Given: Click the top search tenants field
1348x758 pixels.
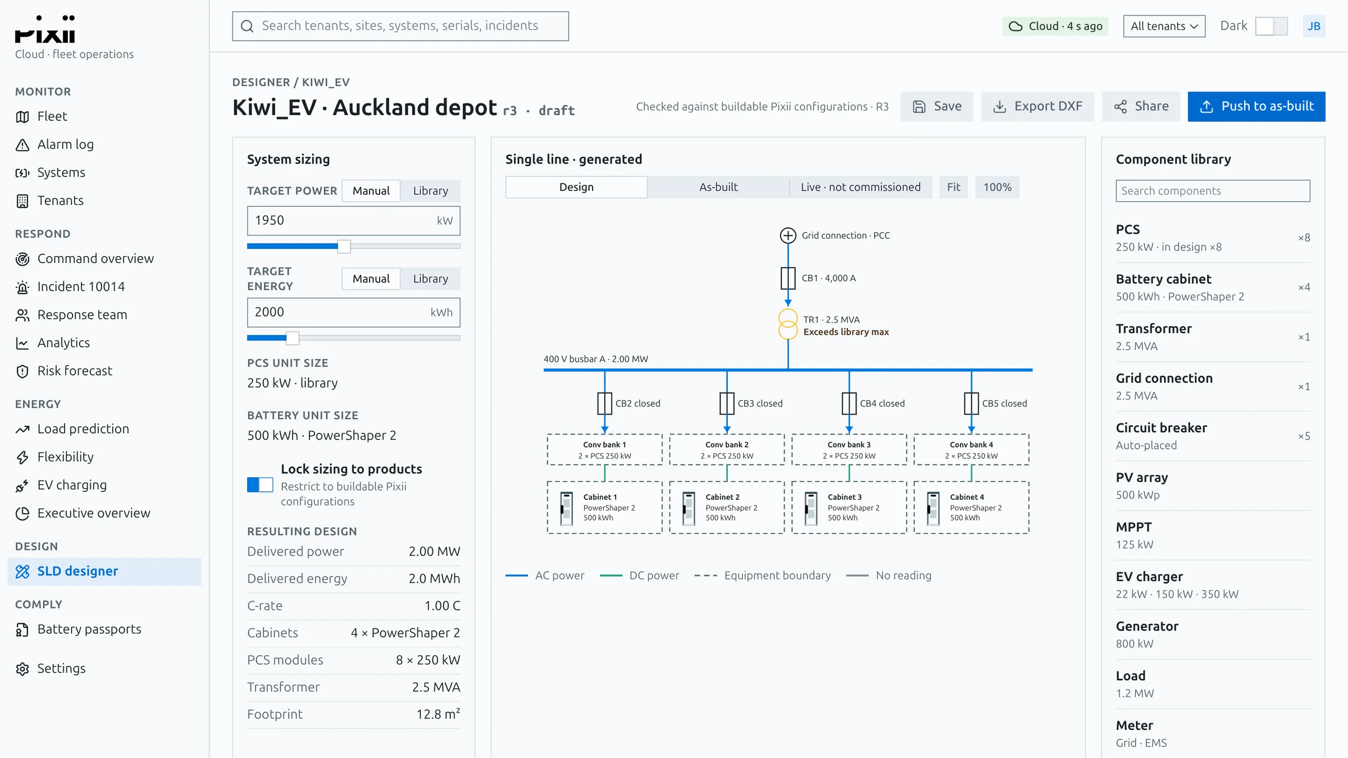Looking at the screenshot, I should [400, 26].
